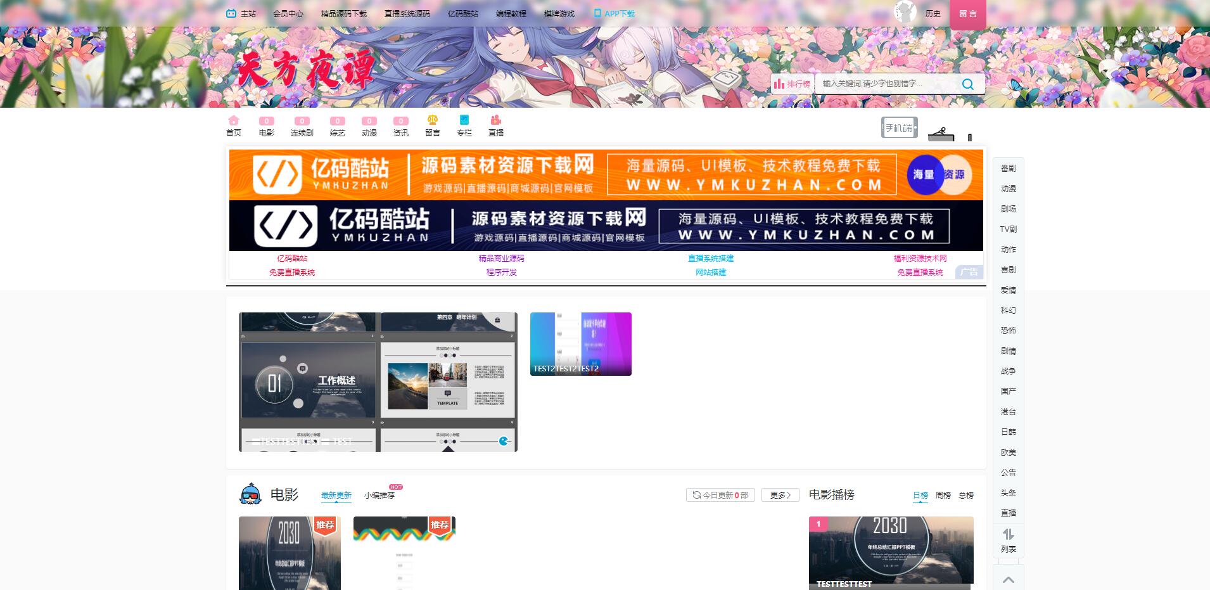Screen dimensions: 1210x590
Task: Open 亿码酷站 in top menu
Action: [463, 13]
